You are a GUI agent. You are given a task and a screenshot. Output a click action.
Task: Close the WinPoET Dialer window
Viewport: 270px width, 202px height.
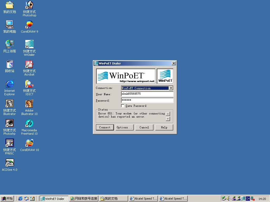[x=174, y=63]
